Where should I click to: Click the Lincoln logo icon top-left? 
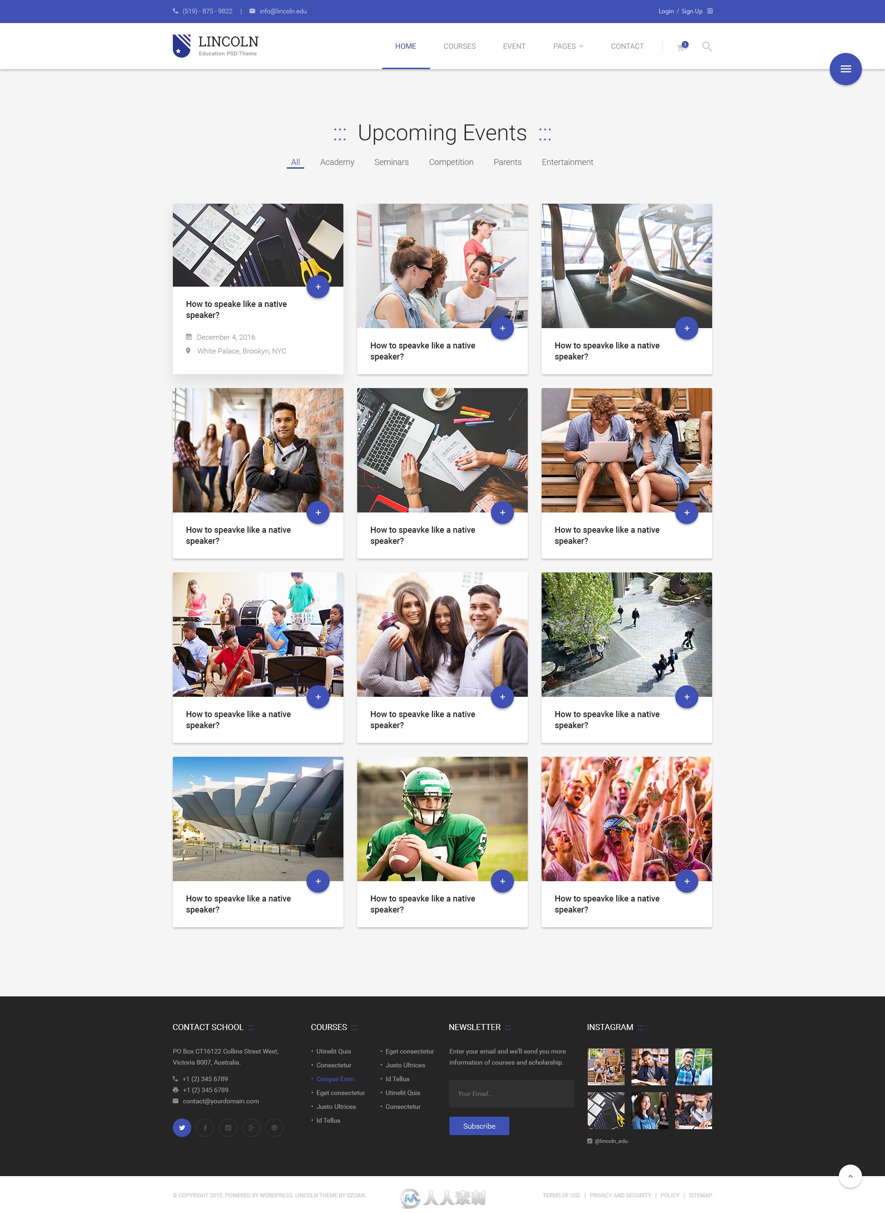182,45
